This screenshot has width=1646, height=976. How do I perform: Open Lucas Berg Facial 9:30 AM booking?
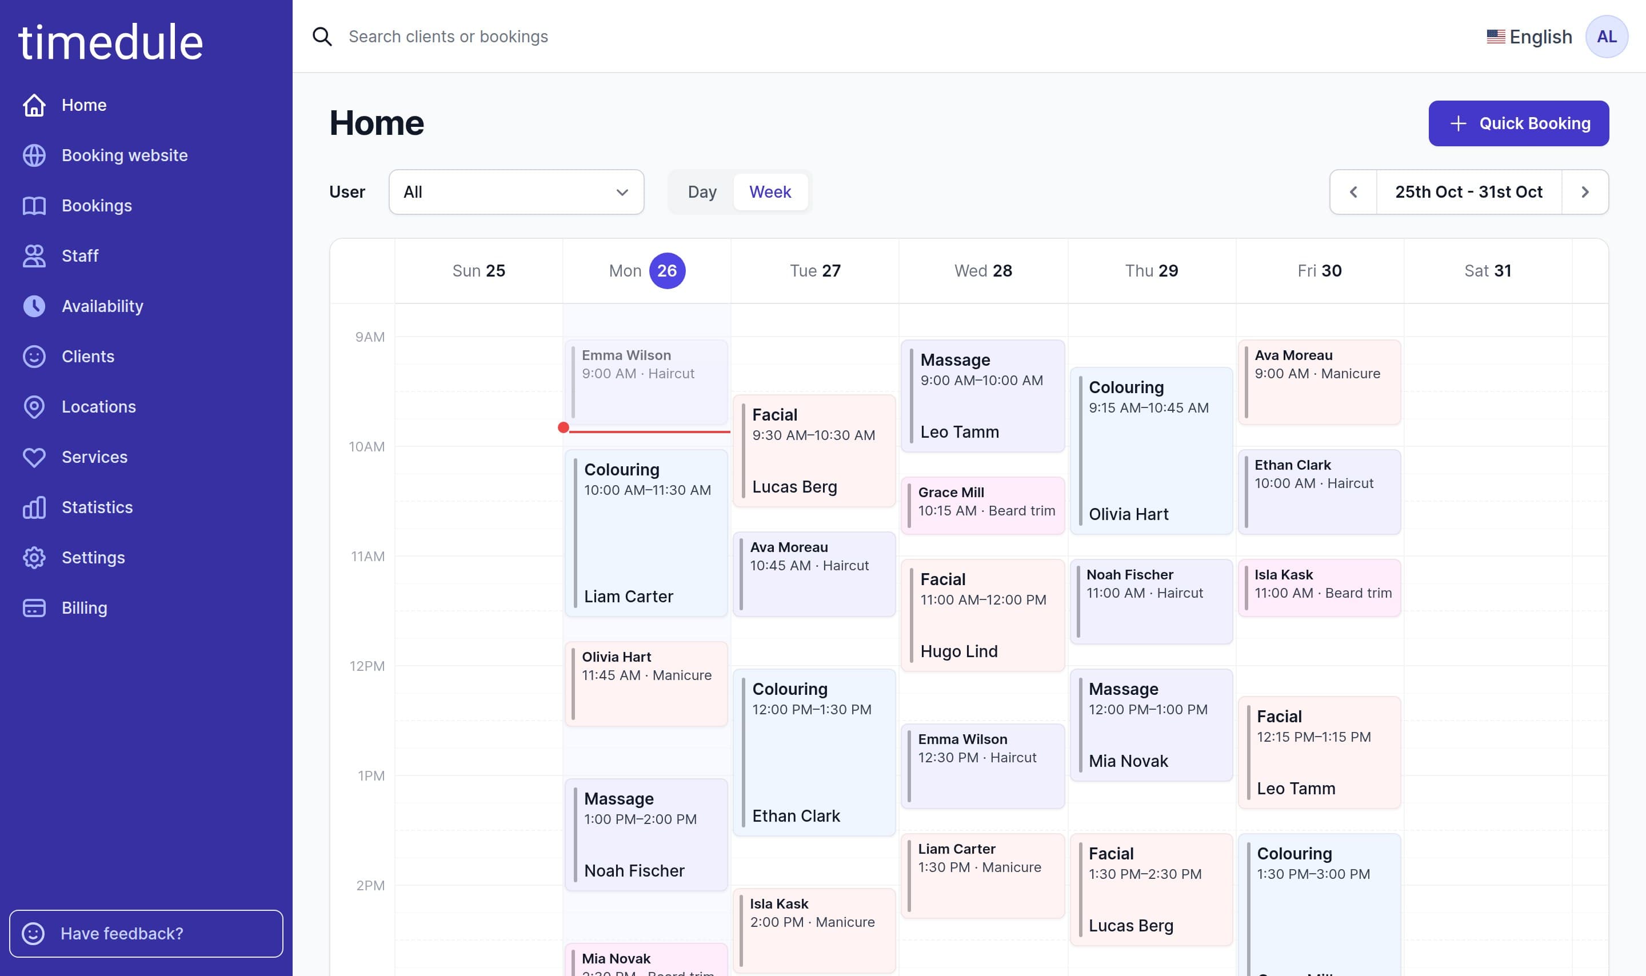tap(814, 451)
